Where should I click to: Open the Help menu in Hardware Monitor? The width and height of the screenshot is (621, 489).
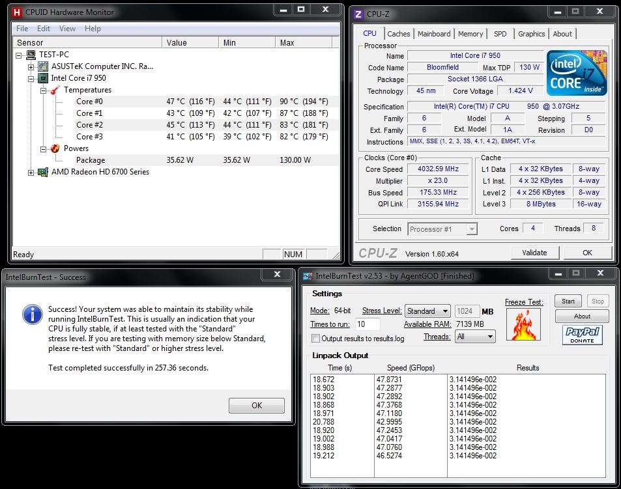[93, 29]
